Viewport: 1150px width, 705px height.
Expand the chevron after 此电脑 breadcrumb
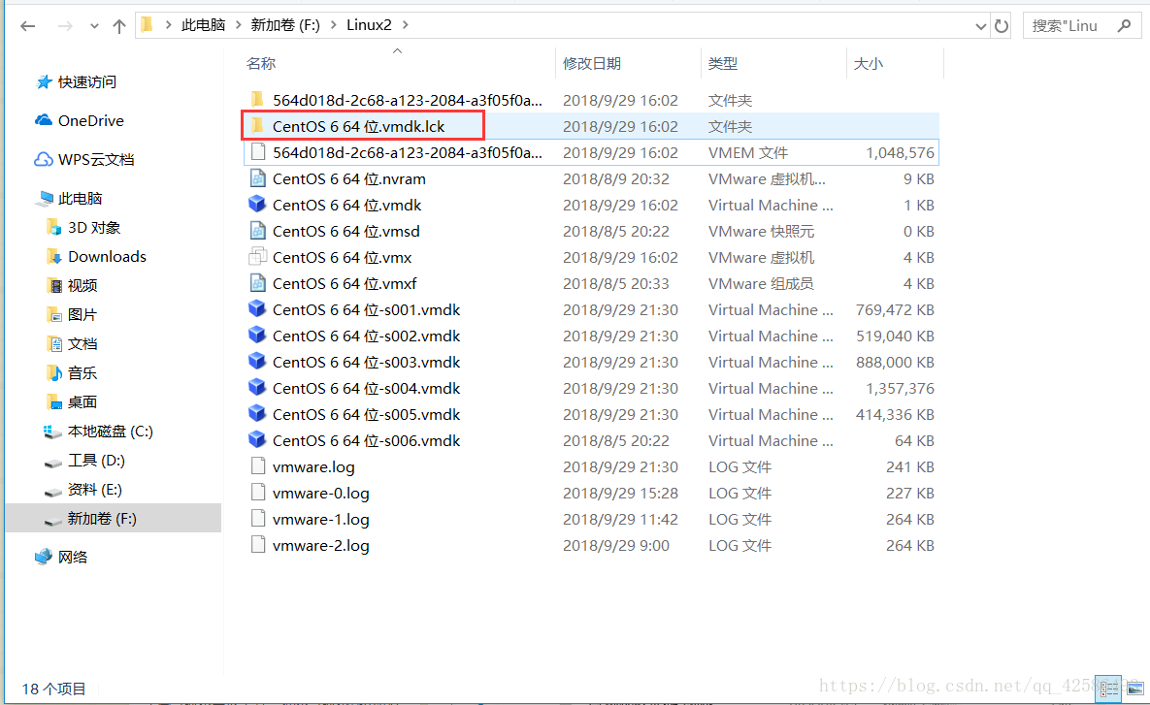[x=239, y=25]
